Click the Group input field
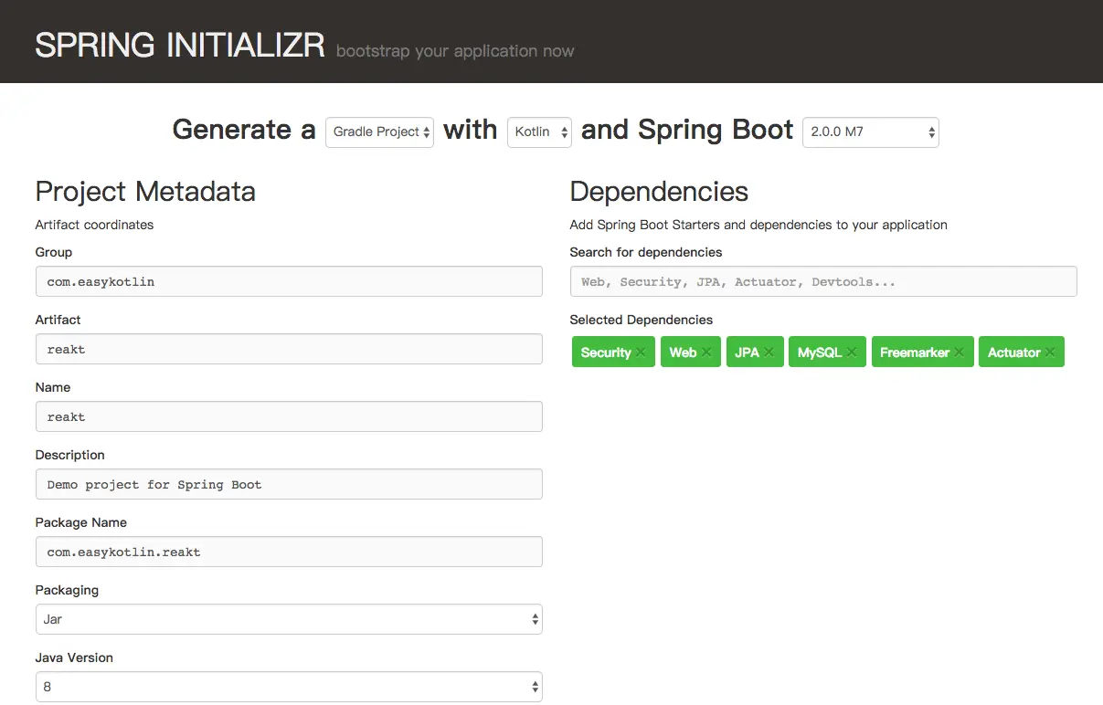 [x=289, y=281]
